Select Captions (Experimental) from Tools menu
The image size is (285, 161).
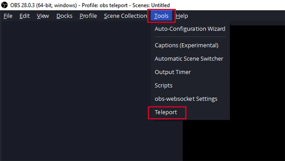[186, 45]
